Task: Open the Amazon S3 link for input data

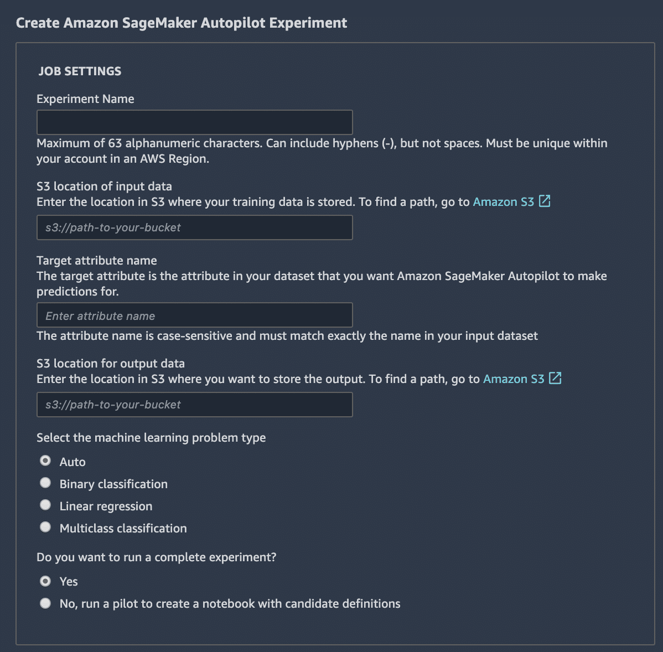Action: (503, 202)
